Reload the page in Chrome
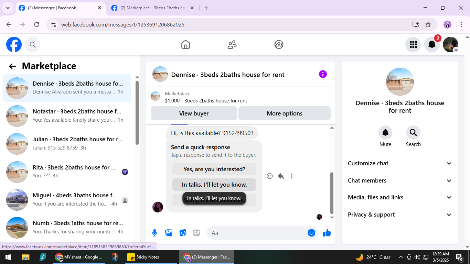Image resolution: width=470 pixels, height=264 pixels. click(36, 24)
